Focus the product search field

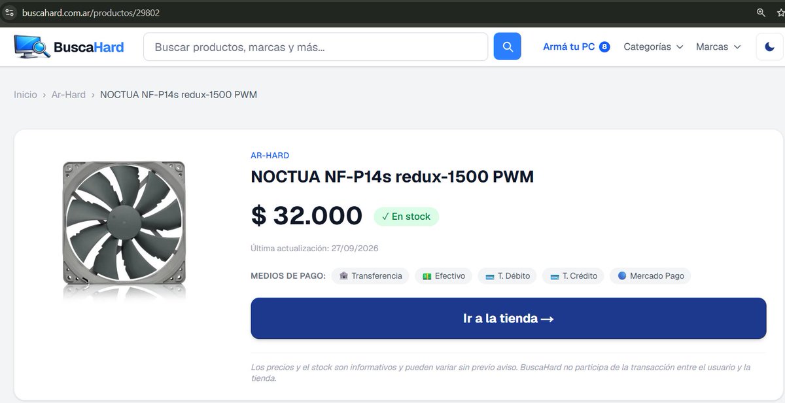pos(316,46)
